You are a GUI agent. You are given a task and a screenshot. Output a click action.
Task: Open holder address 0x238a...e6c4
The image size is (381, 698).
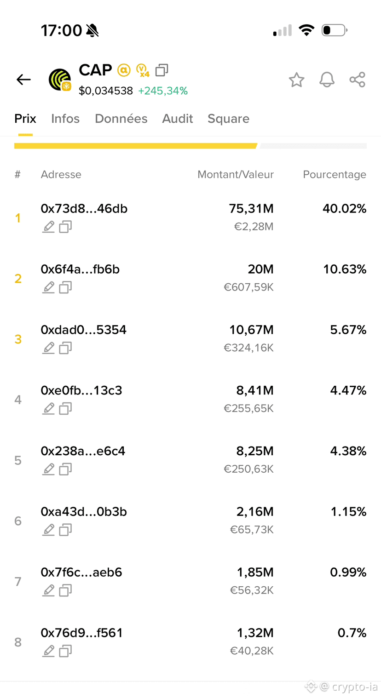(x=83, y=451)
